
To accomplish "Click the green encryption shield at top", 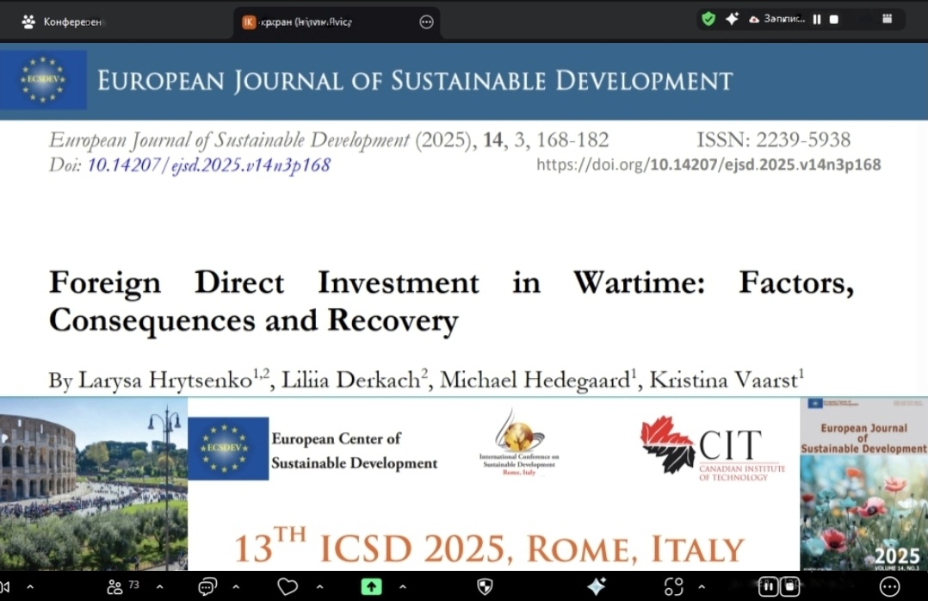I will (x=708, y=19).
